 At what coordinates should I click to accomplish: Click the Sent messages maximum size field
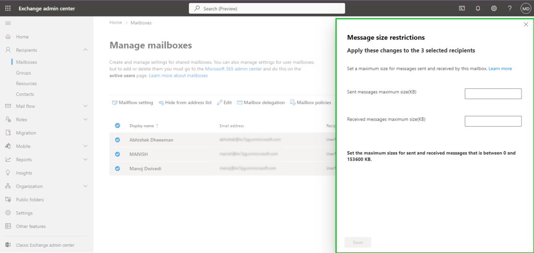[493, 94]
